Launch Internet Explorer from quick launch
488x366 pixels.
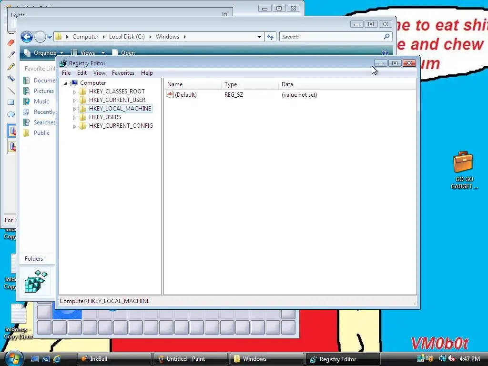pyautogui.click(x=57, y=359)
